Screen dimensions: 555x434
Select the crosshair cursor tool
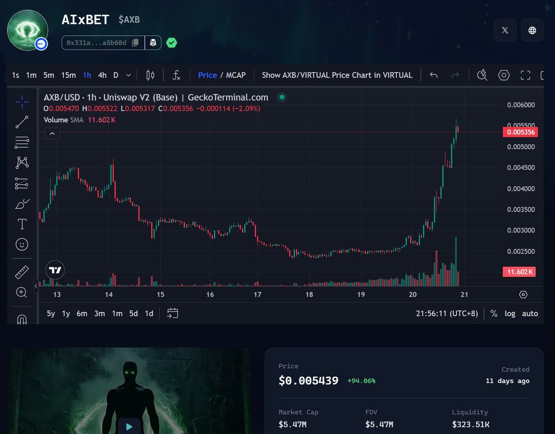pyautogui.click(x=22, y=101)
